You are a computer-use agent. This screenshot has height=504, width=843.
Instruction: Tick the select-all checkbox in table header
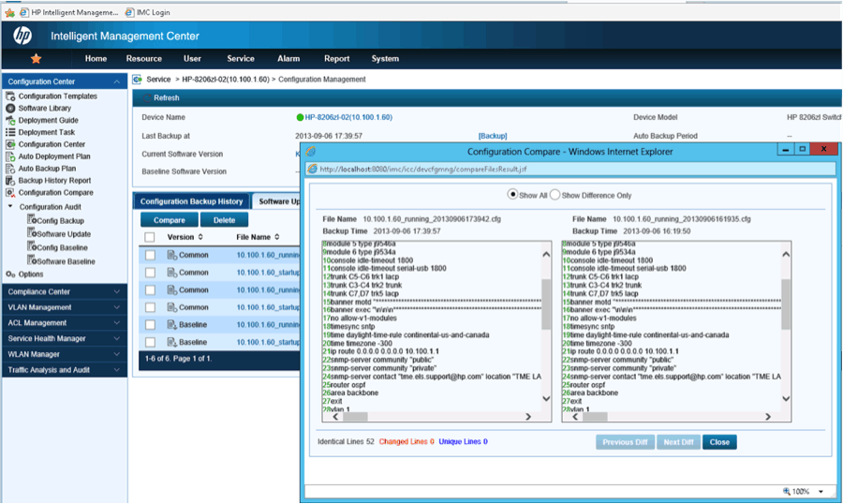point(150,238)
